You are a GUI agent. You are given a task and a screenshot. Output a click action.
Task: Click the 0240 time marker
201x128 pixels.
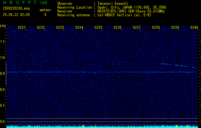[x=194, y=28]
